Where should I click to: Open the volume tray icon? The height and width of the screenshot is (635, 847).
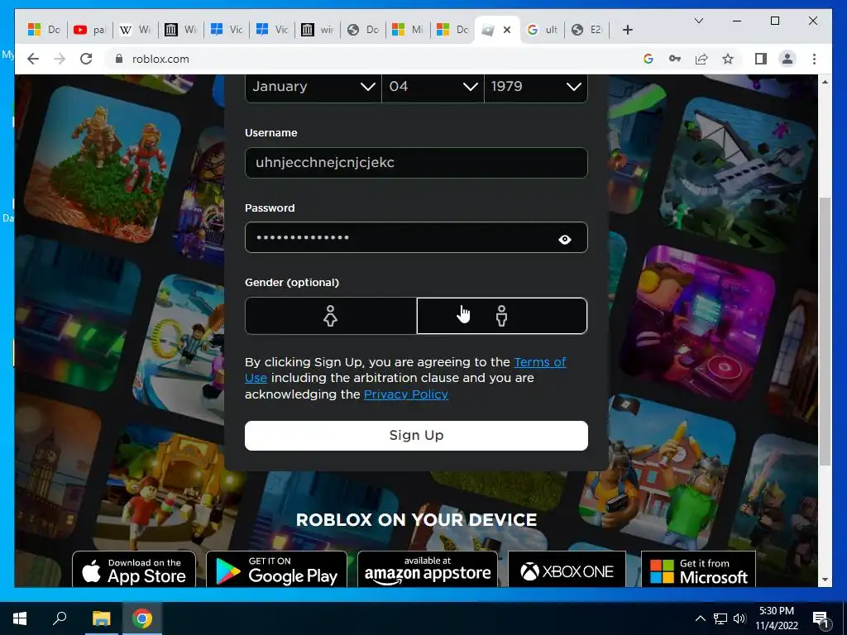pyautogui.click(x=739, y=618)
